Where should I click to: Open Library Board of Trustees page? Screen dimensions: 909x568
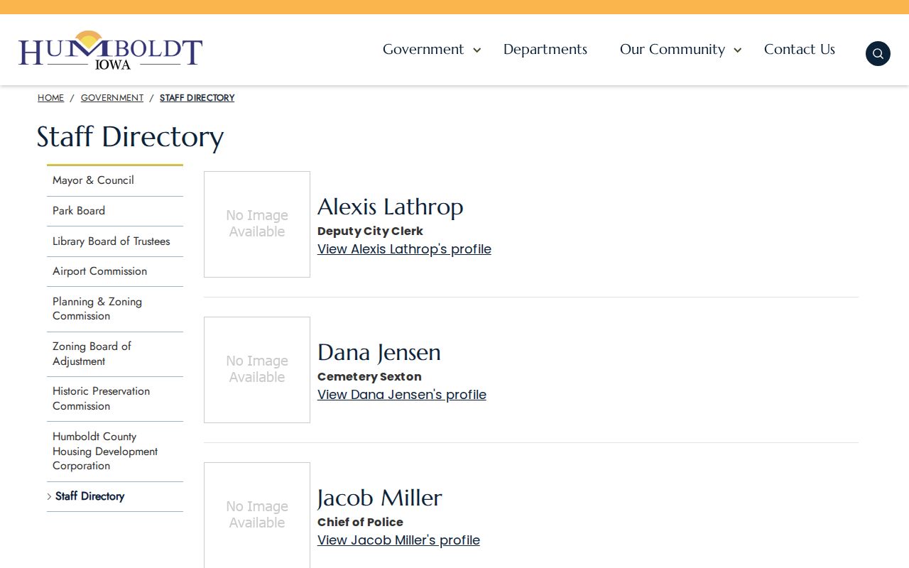pos(115,241)
